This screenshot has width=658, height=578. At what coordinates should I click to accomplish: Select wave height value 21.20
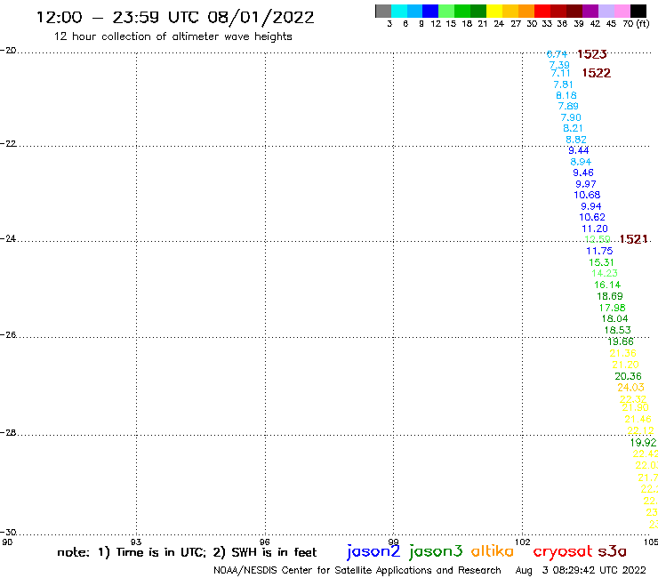[x=625, y=365]
